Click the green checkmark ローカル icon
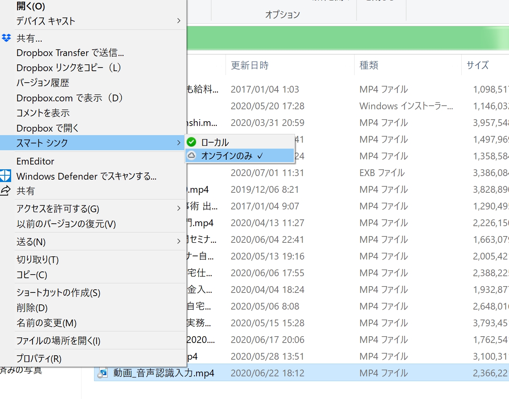The width and height of the screenshot is (509, 399). [192, 142]
